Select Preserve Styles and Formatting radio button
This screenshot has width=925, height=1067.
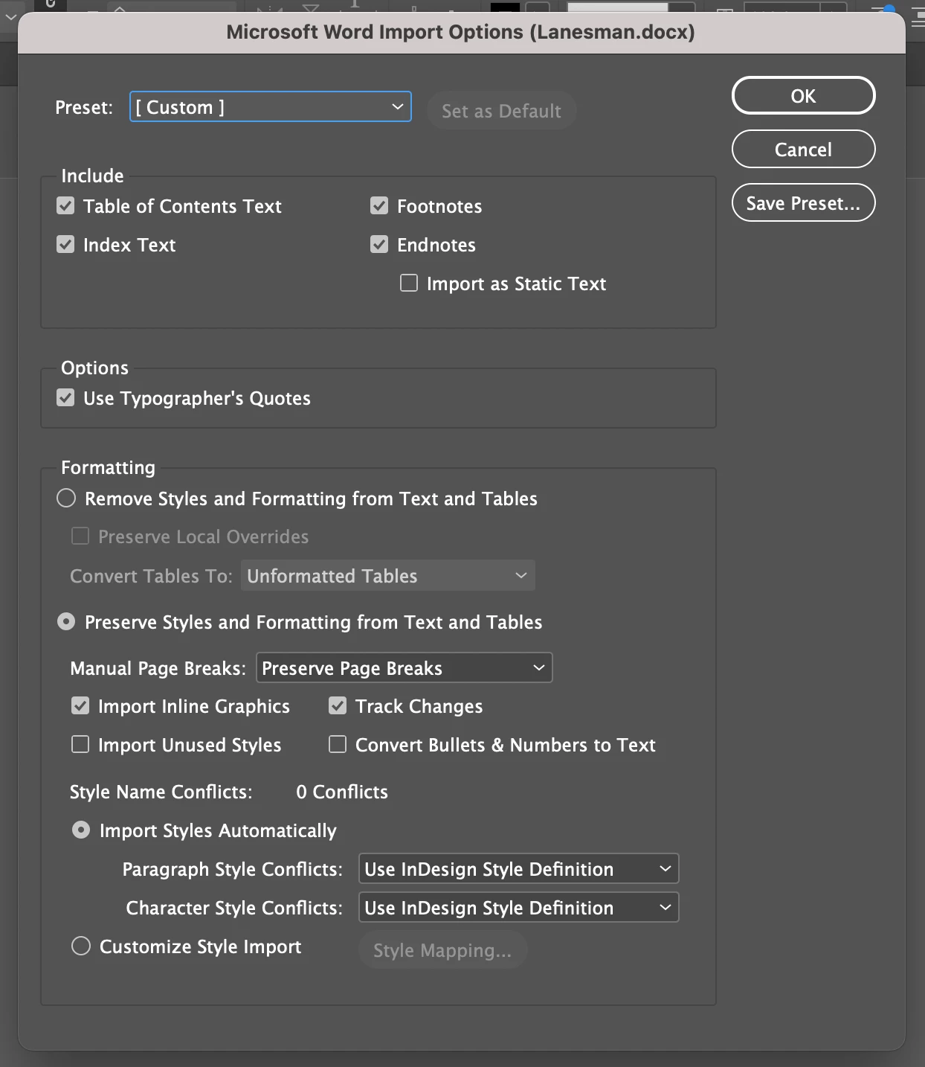pyautogui.click(x=66, y=621)
